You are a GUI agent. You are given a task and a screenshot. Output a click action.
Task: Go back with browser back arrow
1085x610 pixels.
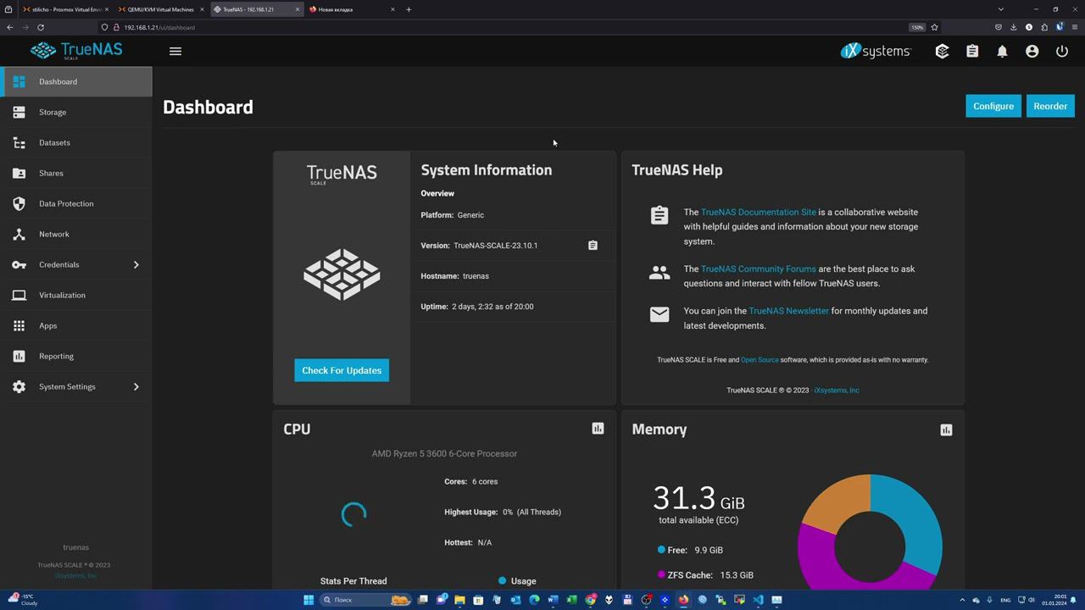coord(10,27)
